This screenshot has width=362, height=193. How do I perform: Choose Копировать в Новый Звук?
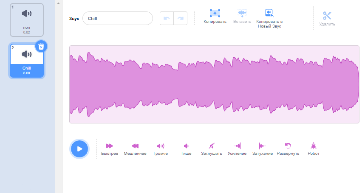point(269,17)
